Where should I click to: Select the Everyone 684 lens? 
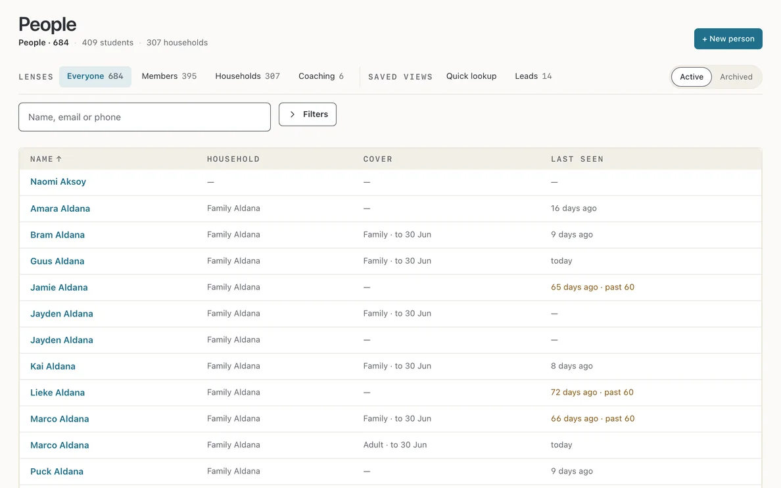(x=95, y=76)
